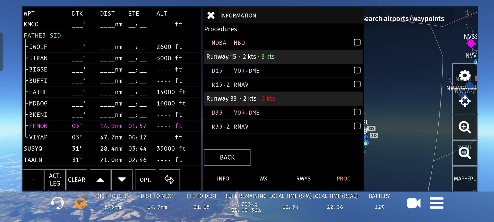
Task: Tap the ACT. LEG button
Action: (55, 180)
